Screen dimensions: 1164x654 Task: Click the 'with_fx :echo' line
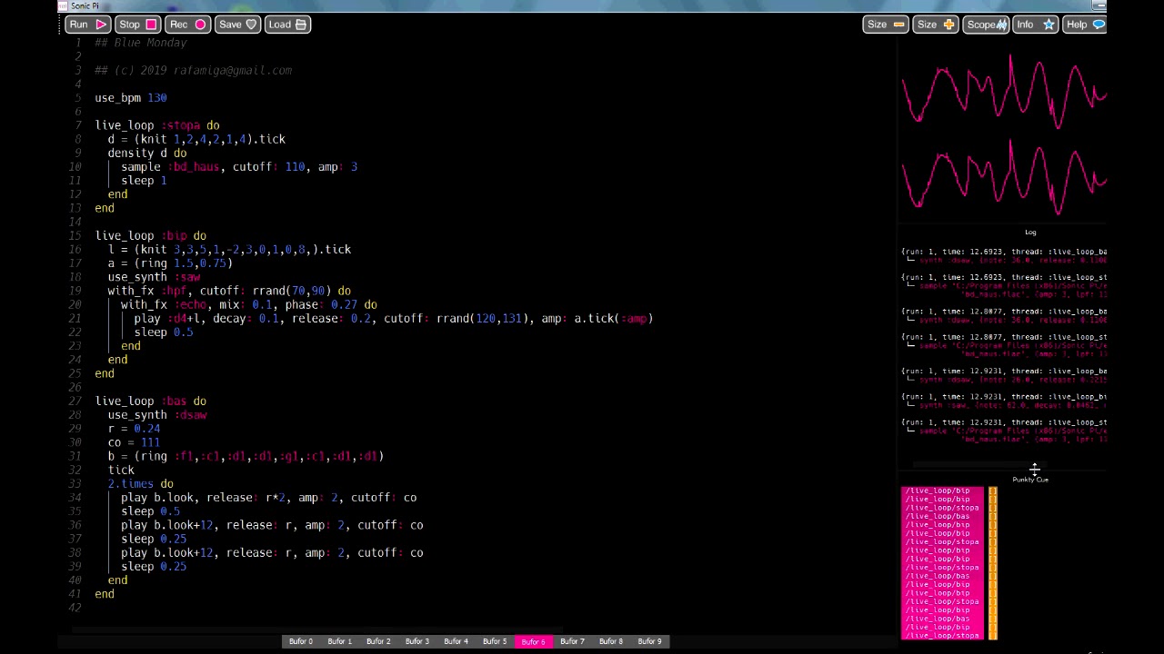249,304
